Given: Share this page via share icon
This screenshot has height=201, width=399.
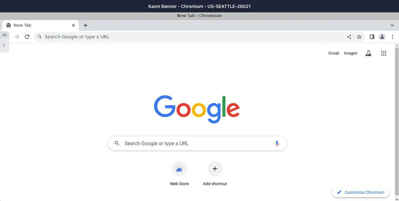Looking at the screenshot, I should coord(349,37).
